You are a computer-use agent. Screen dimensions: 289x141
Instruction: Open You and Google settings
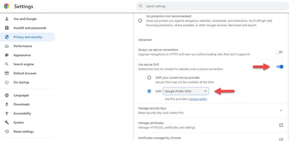click(25, 19)
